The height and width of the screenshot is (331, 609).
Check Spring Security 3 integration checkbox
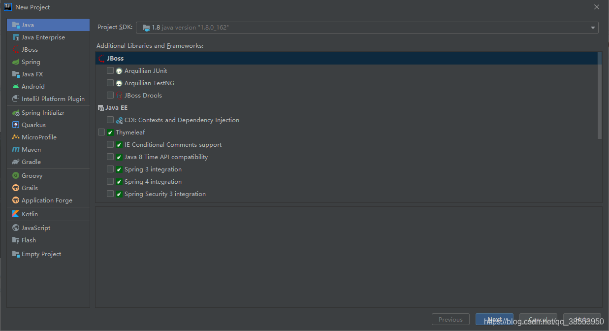tap(110, 194)
